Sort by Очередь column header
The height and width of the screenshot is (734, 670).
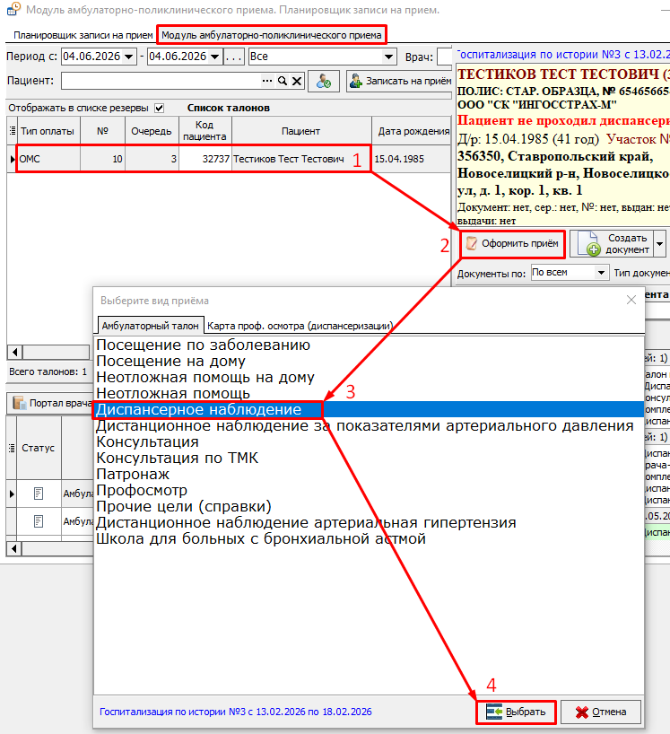point(152,131)
